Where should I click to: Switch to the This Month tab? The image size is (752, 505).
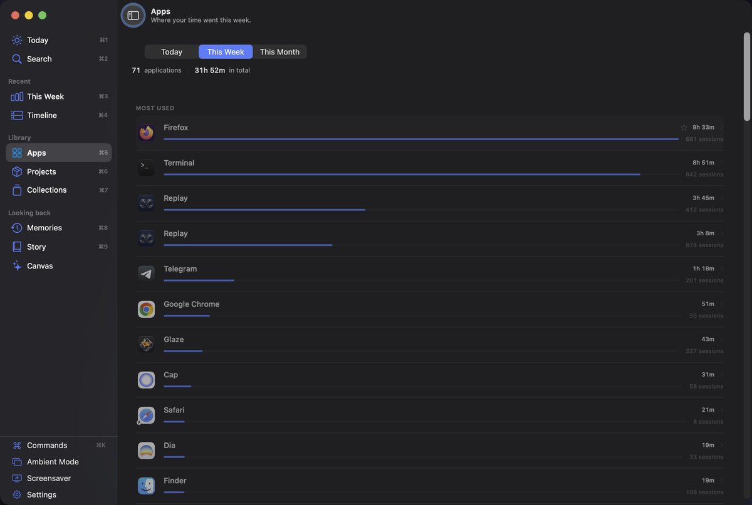279,52
